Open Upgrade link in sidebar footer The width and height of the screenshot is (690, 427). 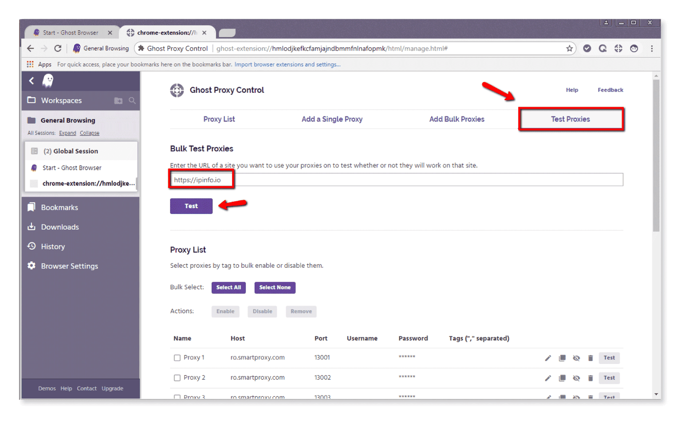click(x=112, y=389)
